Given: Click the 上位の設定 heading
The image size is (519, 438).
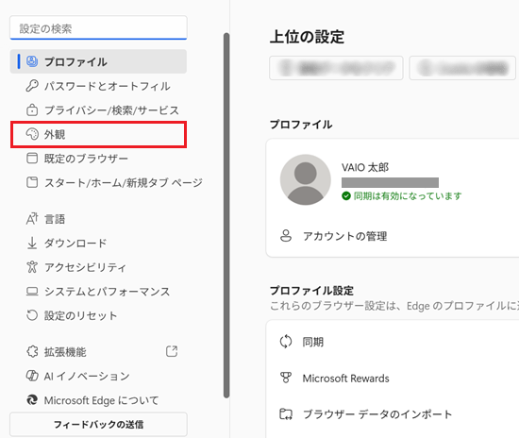Looking at the screenshot, I should [307, 37].
